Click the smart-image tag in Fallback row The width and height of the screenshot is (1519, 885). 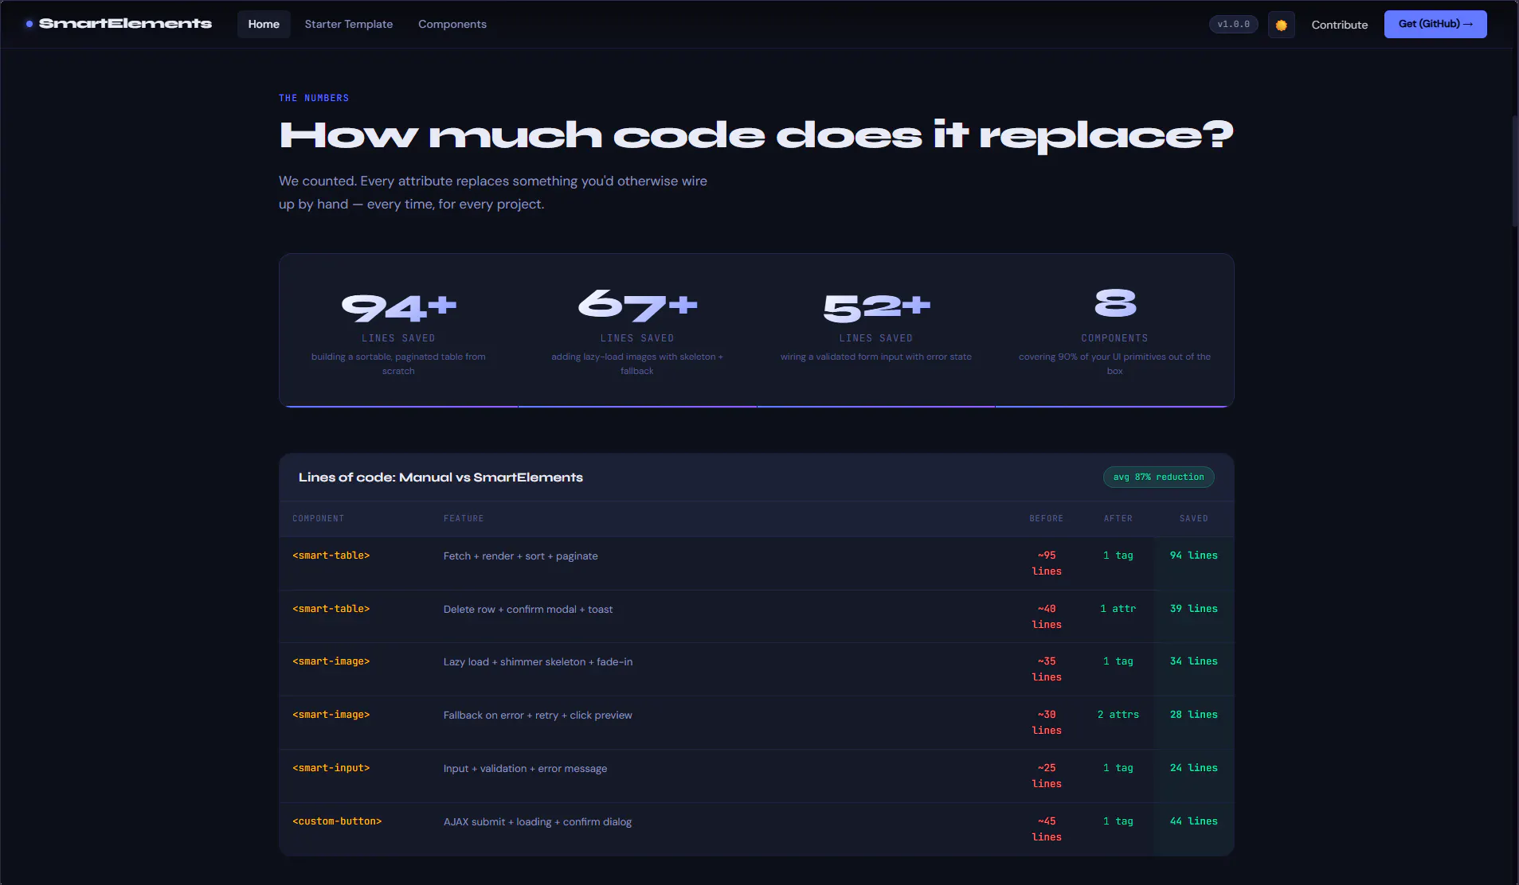(331, 715)
